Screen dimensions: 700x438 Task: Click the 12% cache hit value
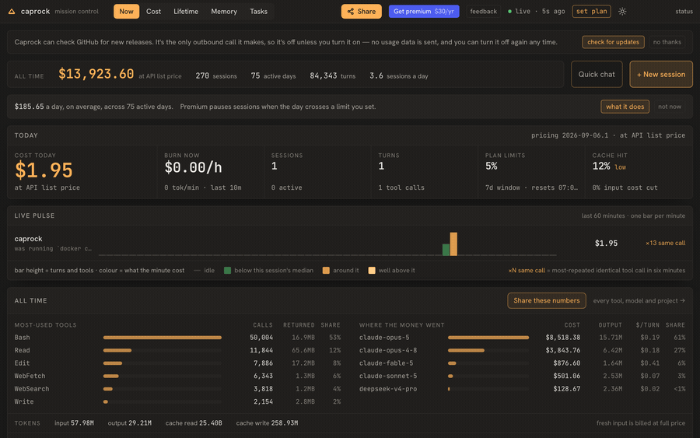tap(601, 166)
